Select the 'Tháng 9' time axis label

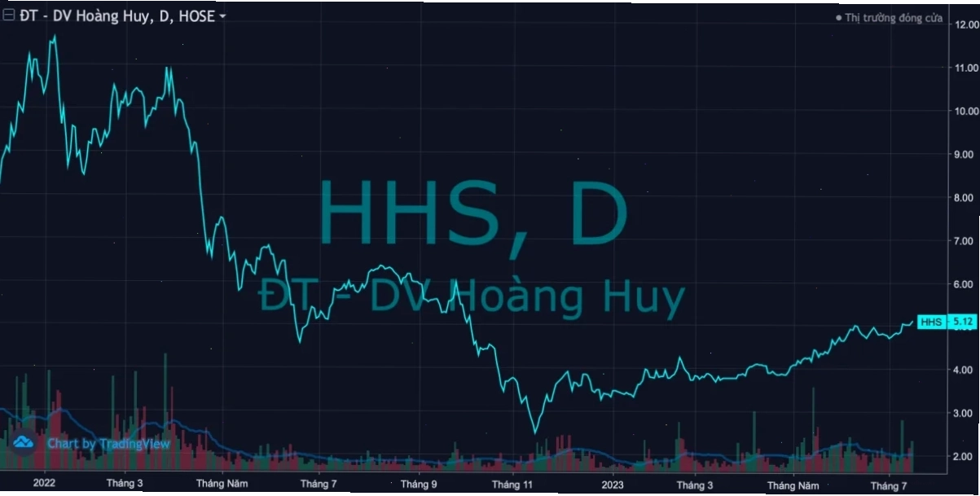click(x=420, y=484)
